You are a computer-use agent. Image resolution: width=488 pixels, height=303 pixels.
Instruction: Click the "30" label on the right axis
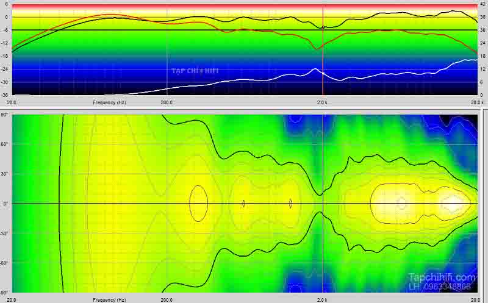click(x=483, y=30)
